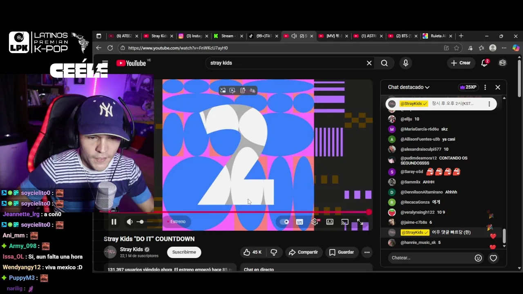Screen dimensions: 523x294
Task: Toggle subtitles in the video player
Action: click(299, 222)
